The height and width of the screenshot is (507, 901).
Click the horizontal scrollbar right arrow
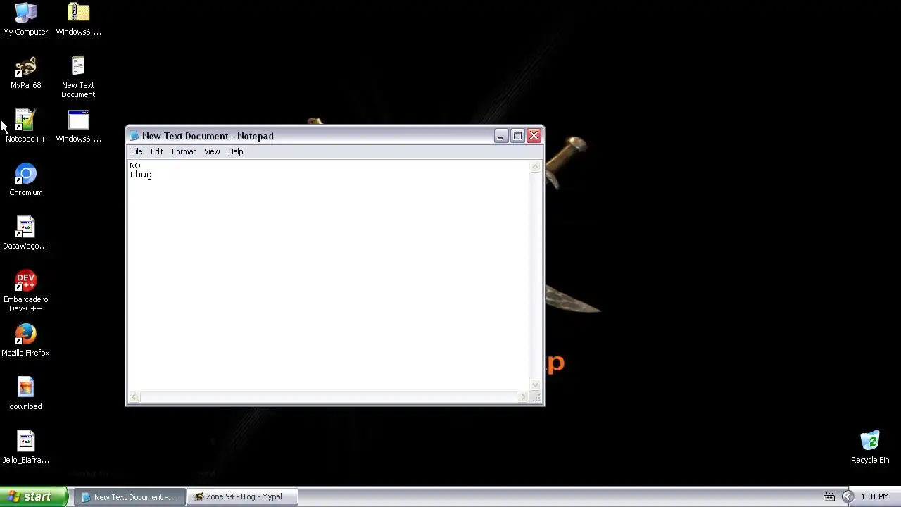523,397
